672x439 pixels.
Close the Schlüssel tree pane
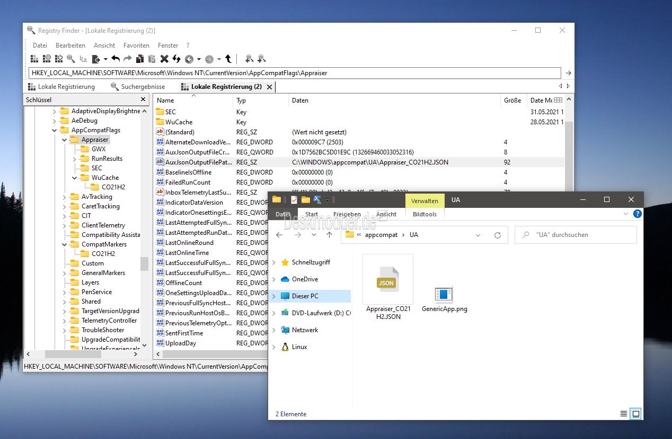(x=143, y=99)
